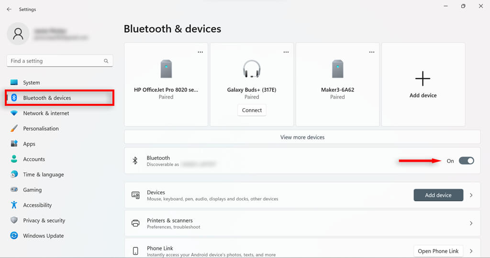Screen dimensions: 490x258
Task: Open more options for Maker3-6A62
Action: [x=371, y=52]
